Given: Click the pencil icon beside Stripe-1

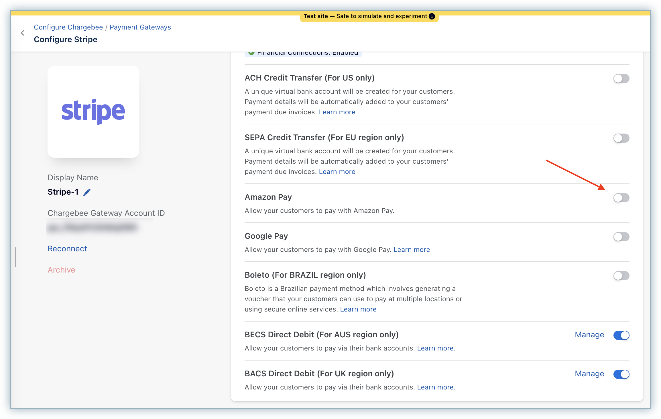Looking at the screenshot, I should click(87, 192).
